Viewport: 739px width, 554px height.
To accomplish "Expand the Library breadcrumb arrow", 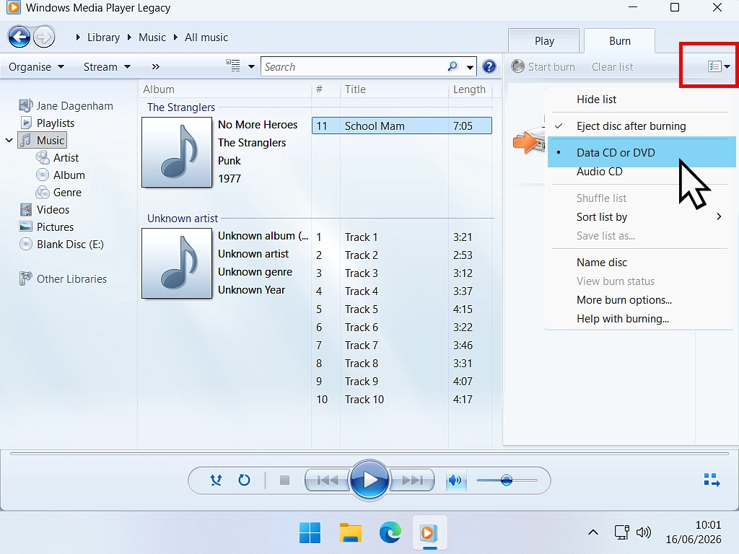I will 78,38.
